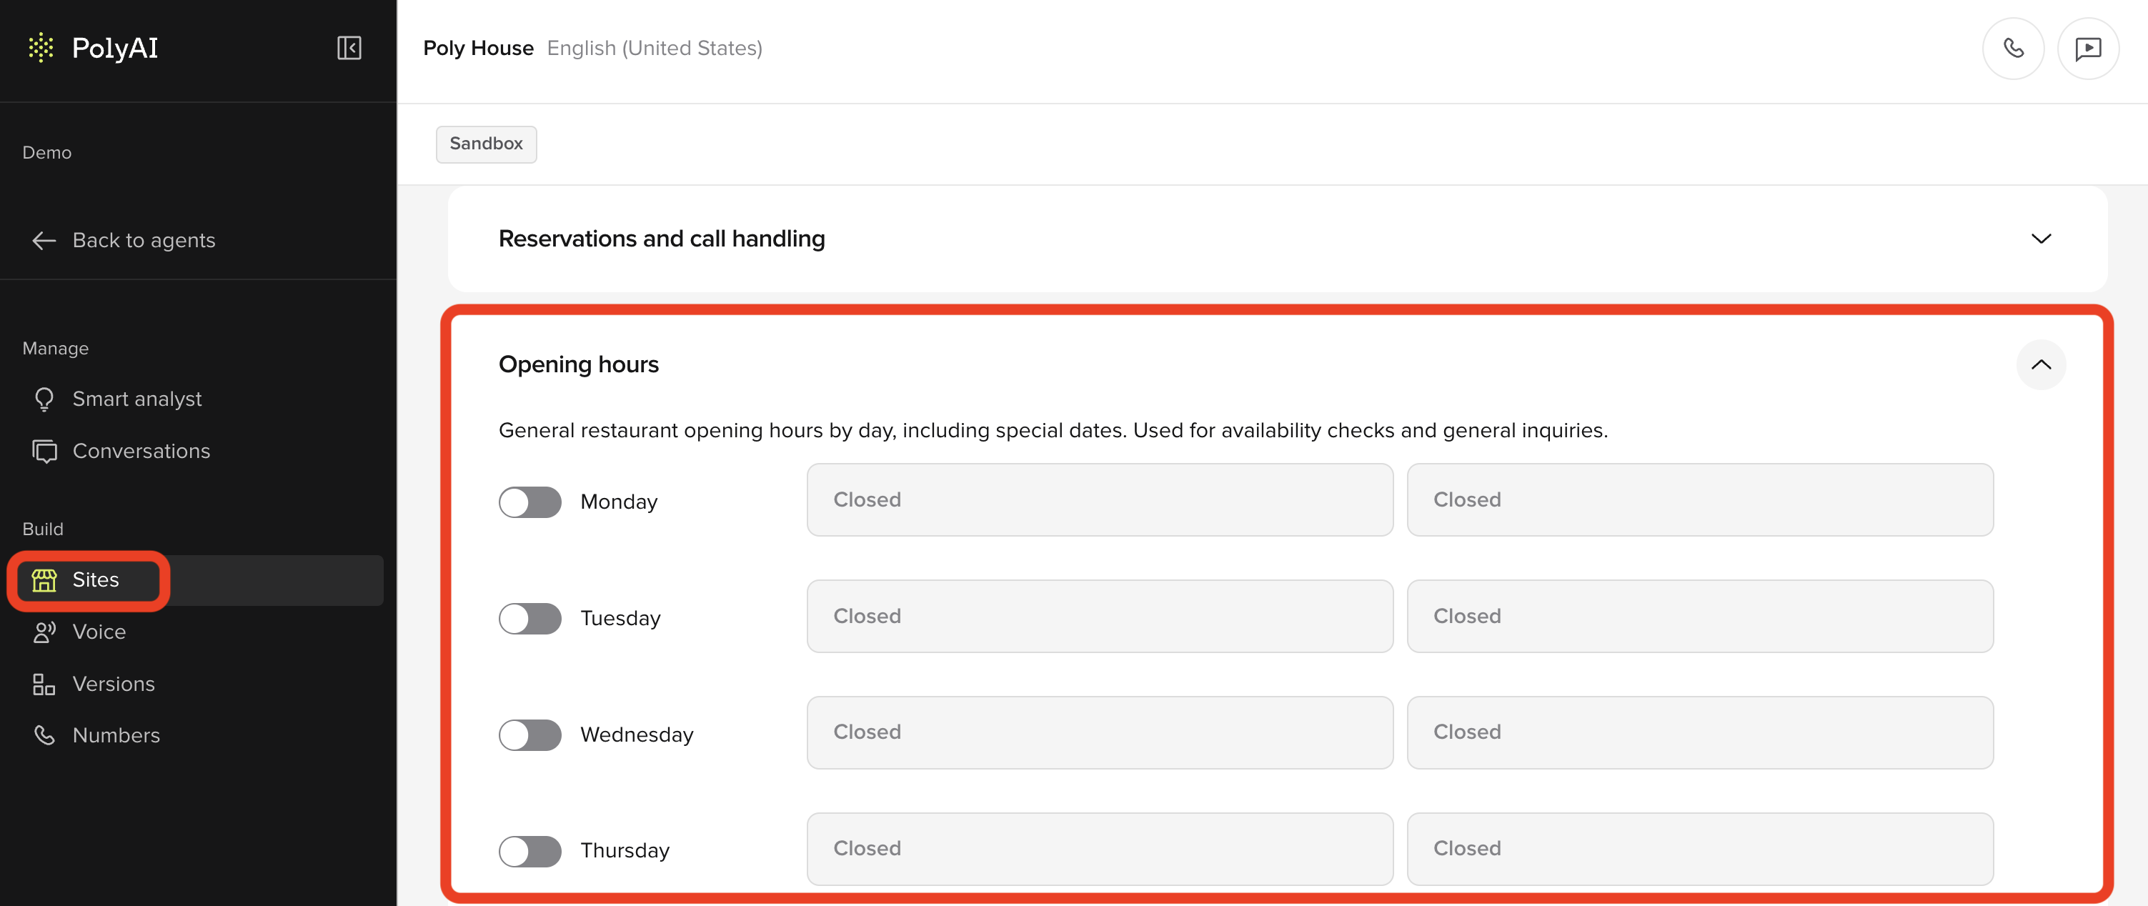Click the PolyAI logo icon
The height and width of the screenshot is (906, 2148).
coord(41,49)
